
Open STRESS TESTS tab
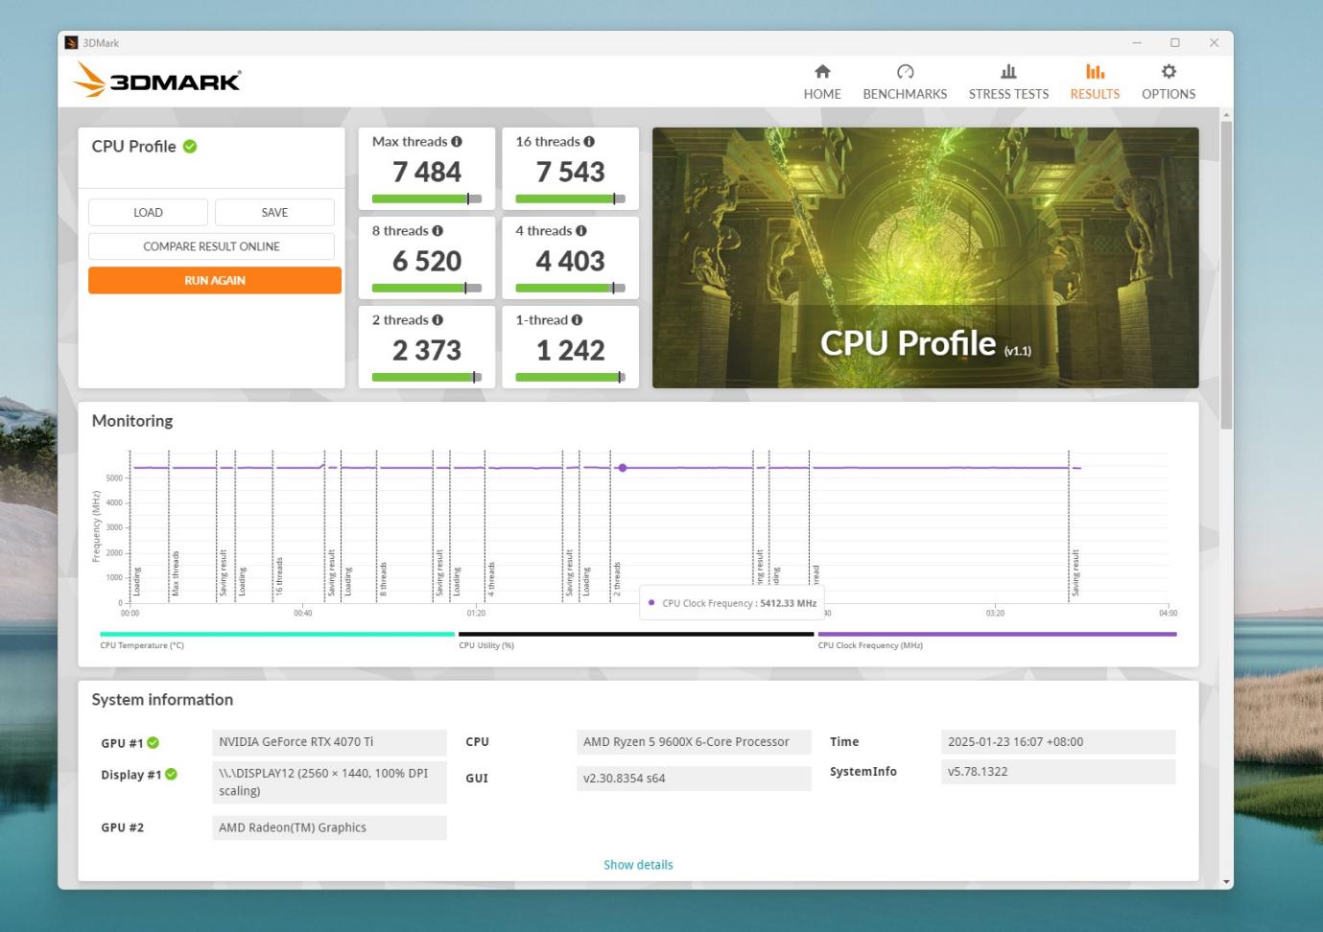pyautogui.click(x=1008, y=82)
